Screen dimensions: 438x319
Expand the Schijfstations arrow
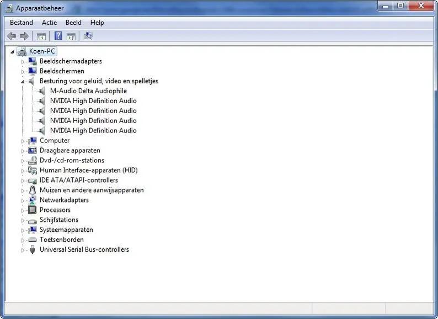coord(23,220)
